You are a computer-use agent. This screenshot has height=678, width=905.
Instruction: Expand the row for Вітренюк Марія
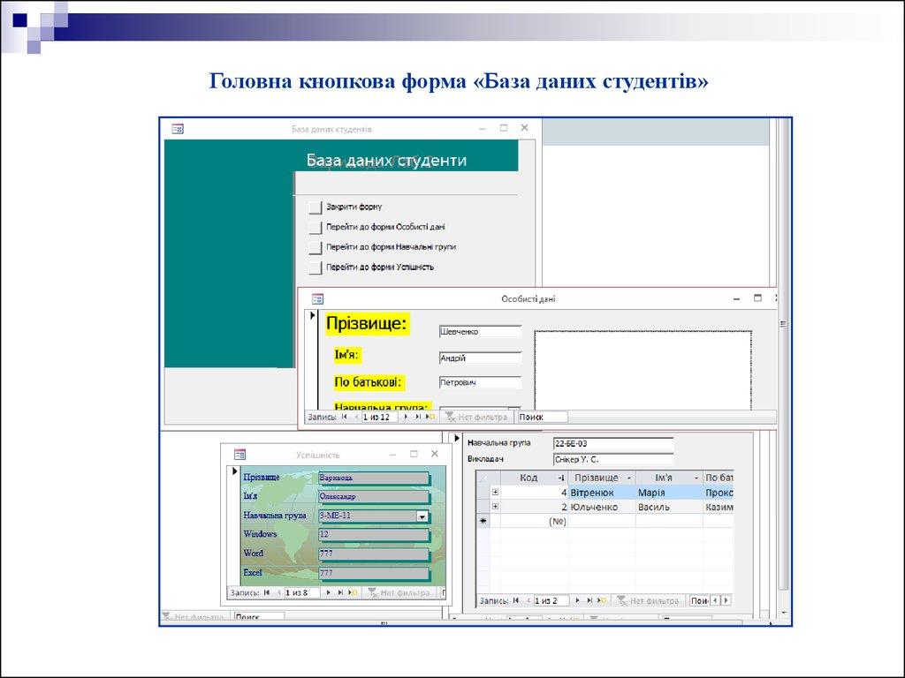tap(495, 493)
